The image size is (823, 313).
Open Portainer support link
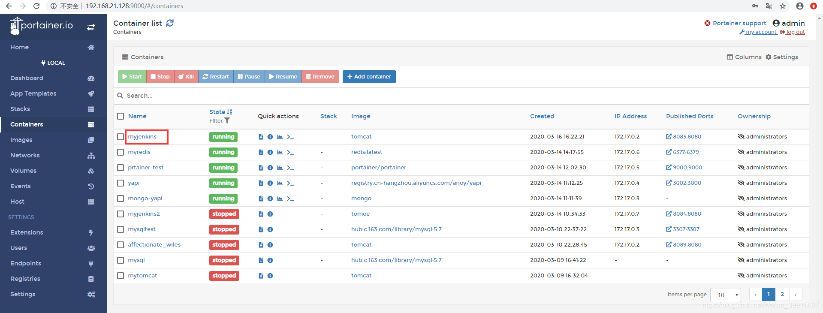(735, 23)
